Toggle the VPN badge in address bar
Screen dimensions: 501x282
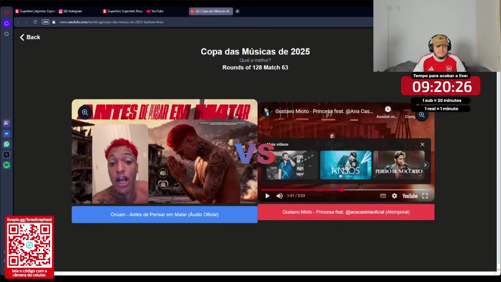[45, 22]
